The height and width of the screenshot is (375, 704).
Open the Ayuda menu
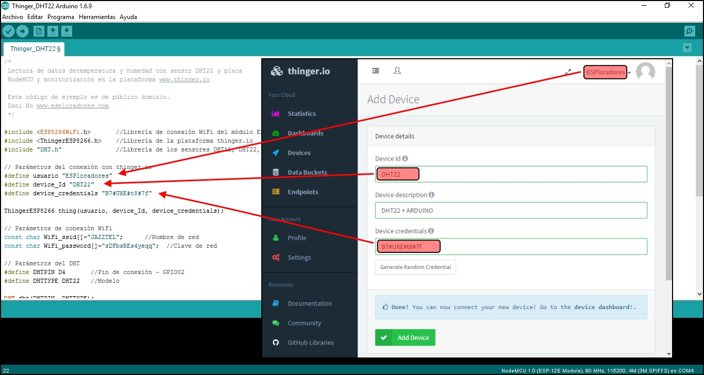pyautogui.click(x=128, y=17)
